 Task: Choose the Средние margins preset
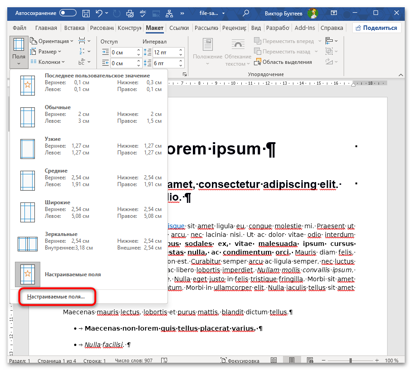[89, 181]
